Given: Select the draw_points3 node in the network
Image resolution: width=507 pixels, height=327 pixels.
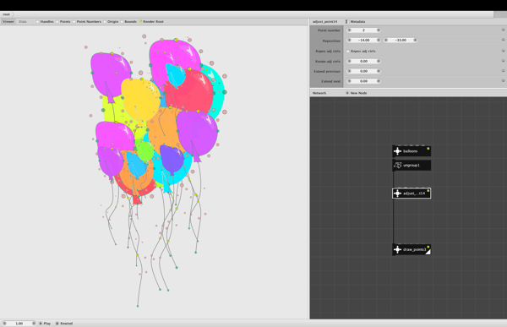Looking at the screenshot, I should tap(412, 249).
